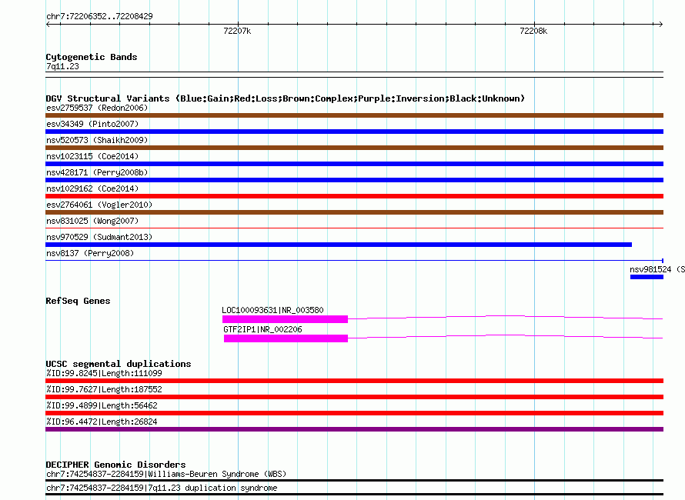The image size is (685, 500).
Task: Open the Williams-Beuren Syndrome (WBS) entry
Action: pyautogui.click(x=166, y=475)
